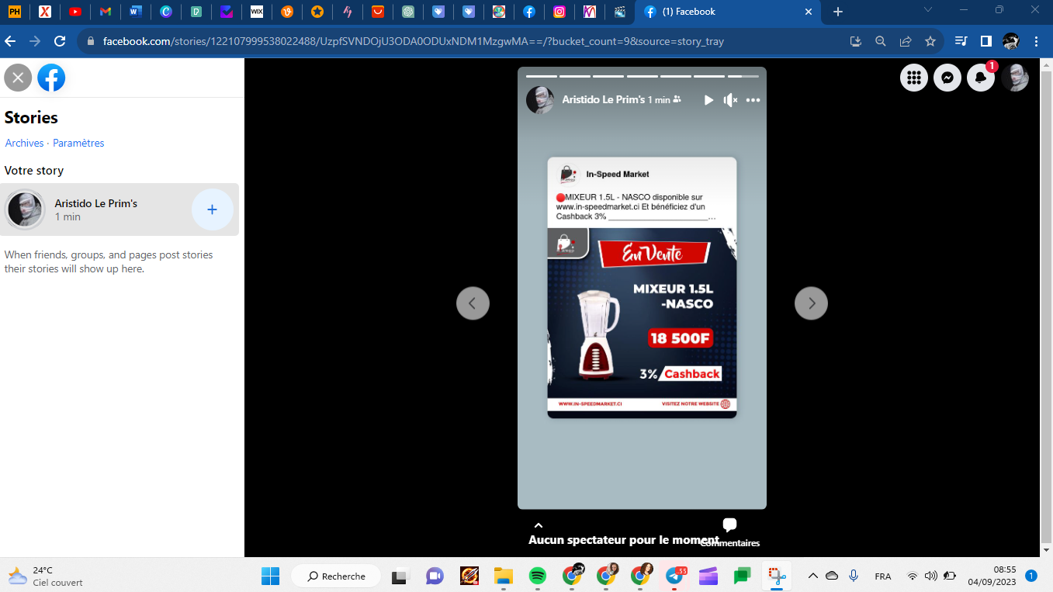
Task: Open the notifications bell
Action: [981, 78]
